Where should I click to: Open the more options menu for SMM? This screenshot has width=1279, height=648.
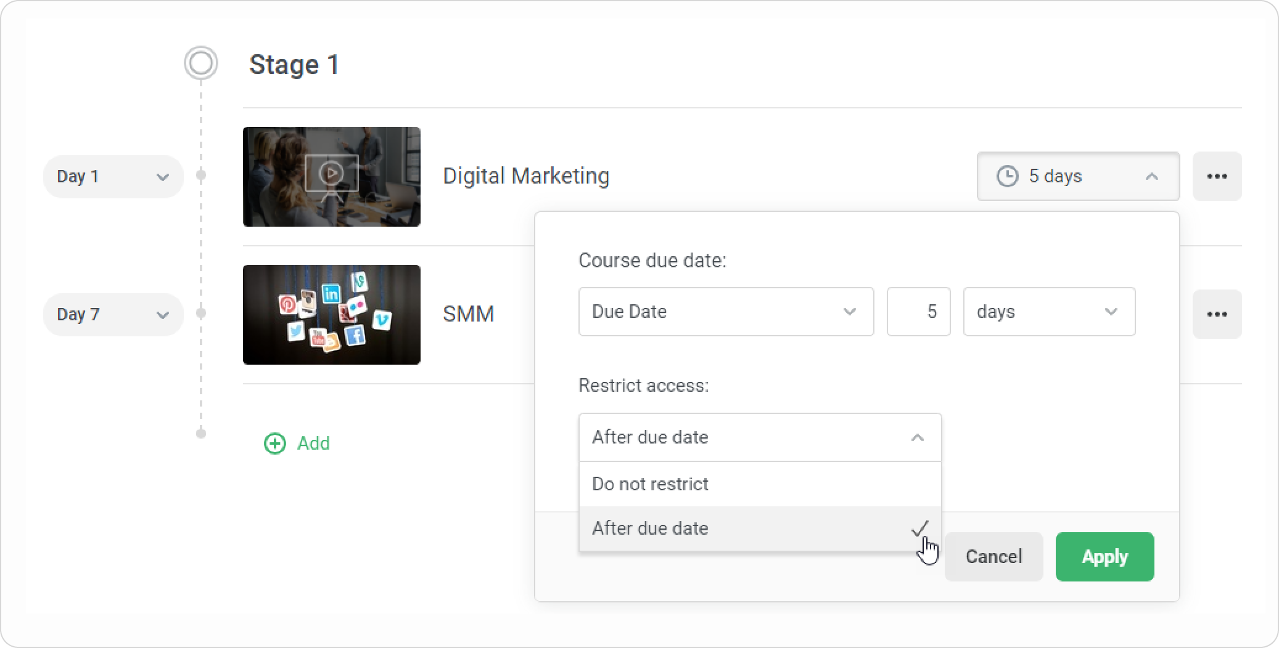pos(1217,314)
